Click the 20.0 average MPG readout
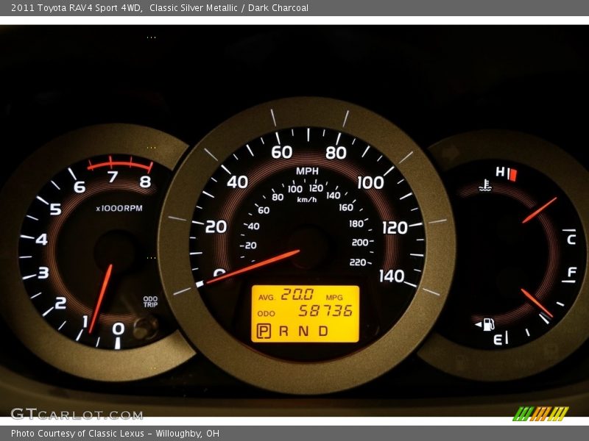The image size is (589, 441). pos(297,295)
